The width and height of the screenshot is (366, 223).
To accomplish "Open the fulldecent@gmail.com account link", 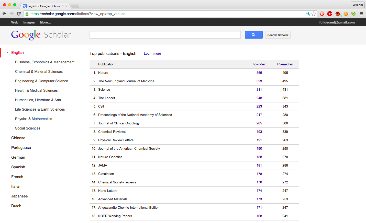I will (x=337, y=22).
